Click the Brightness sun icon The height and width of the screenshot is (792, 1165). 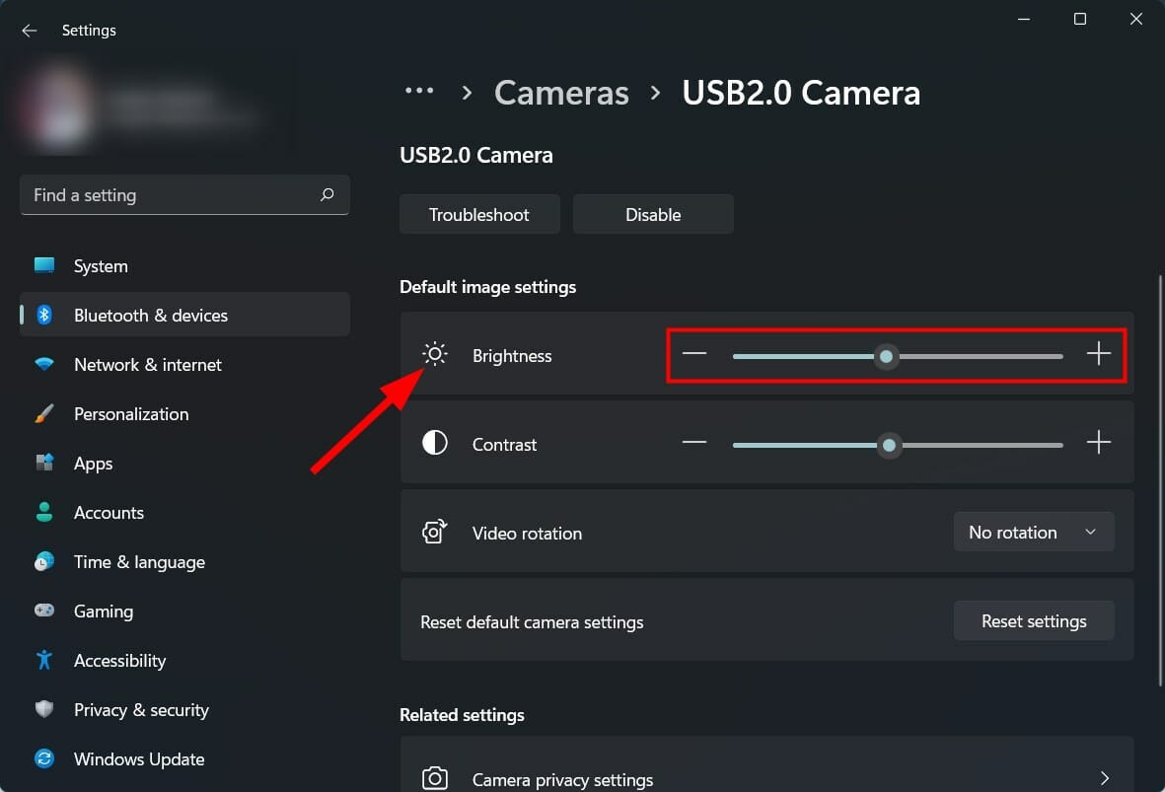pyautogui.click(x=435, y=355)
